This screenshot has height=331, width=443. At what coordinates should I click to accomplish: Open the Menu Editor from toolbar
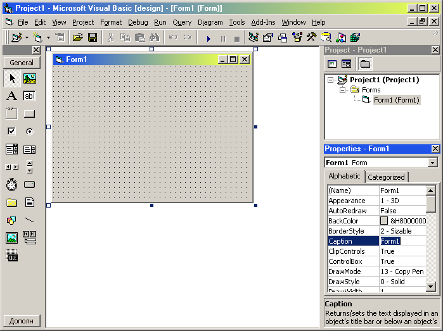(60, 37)
